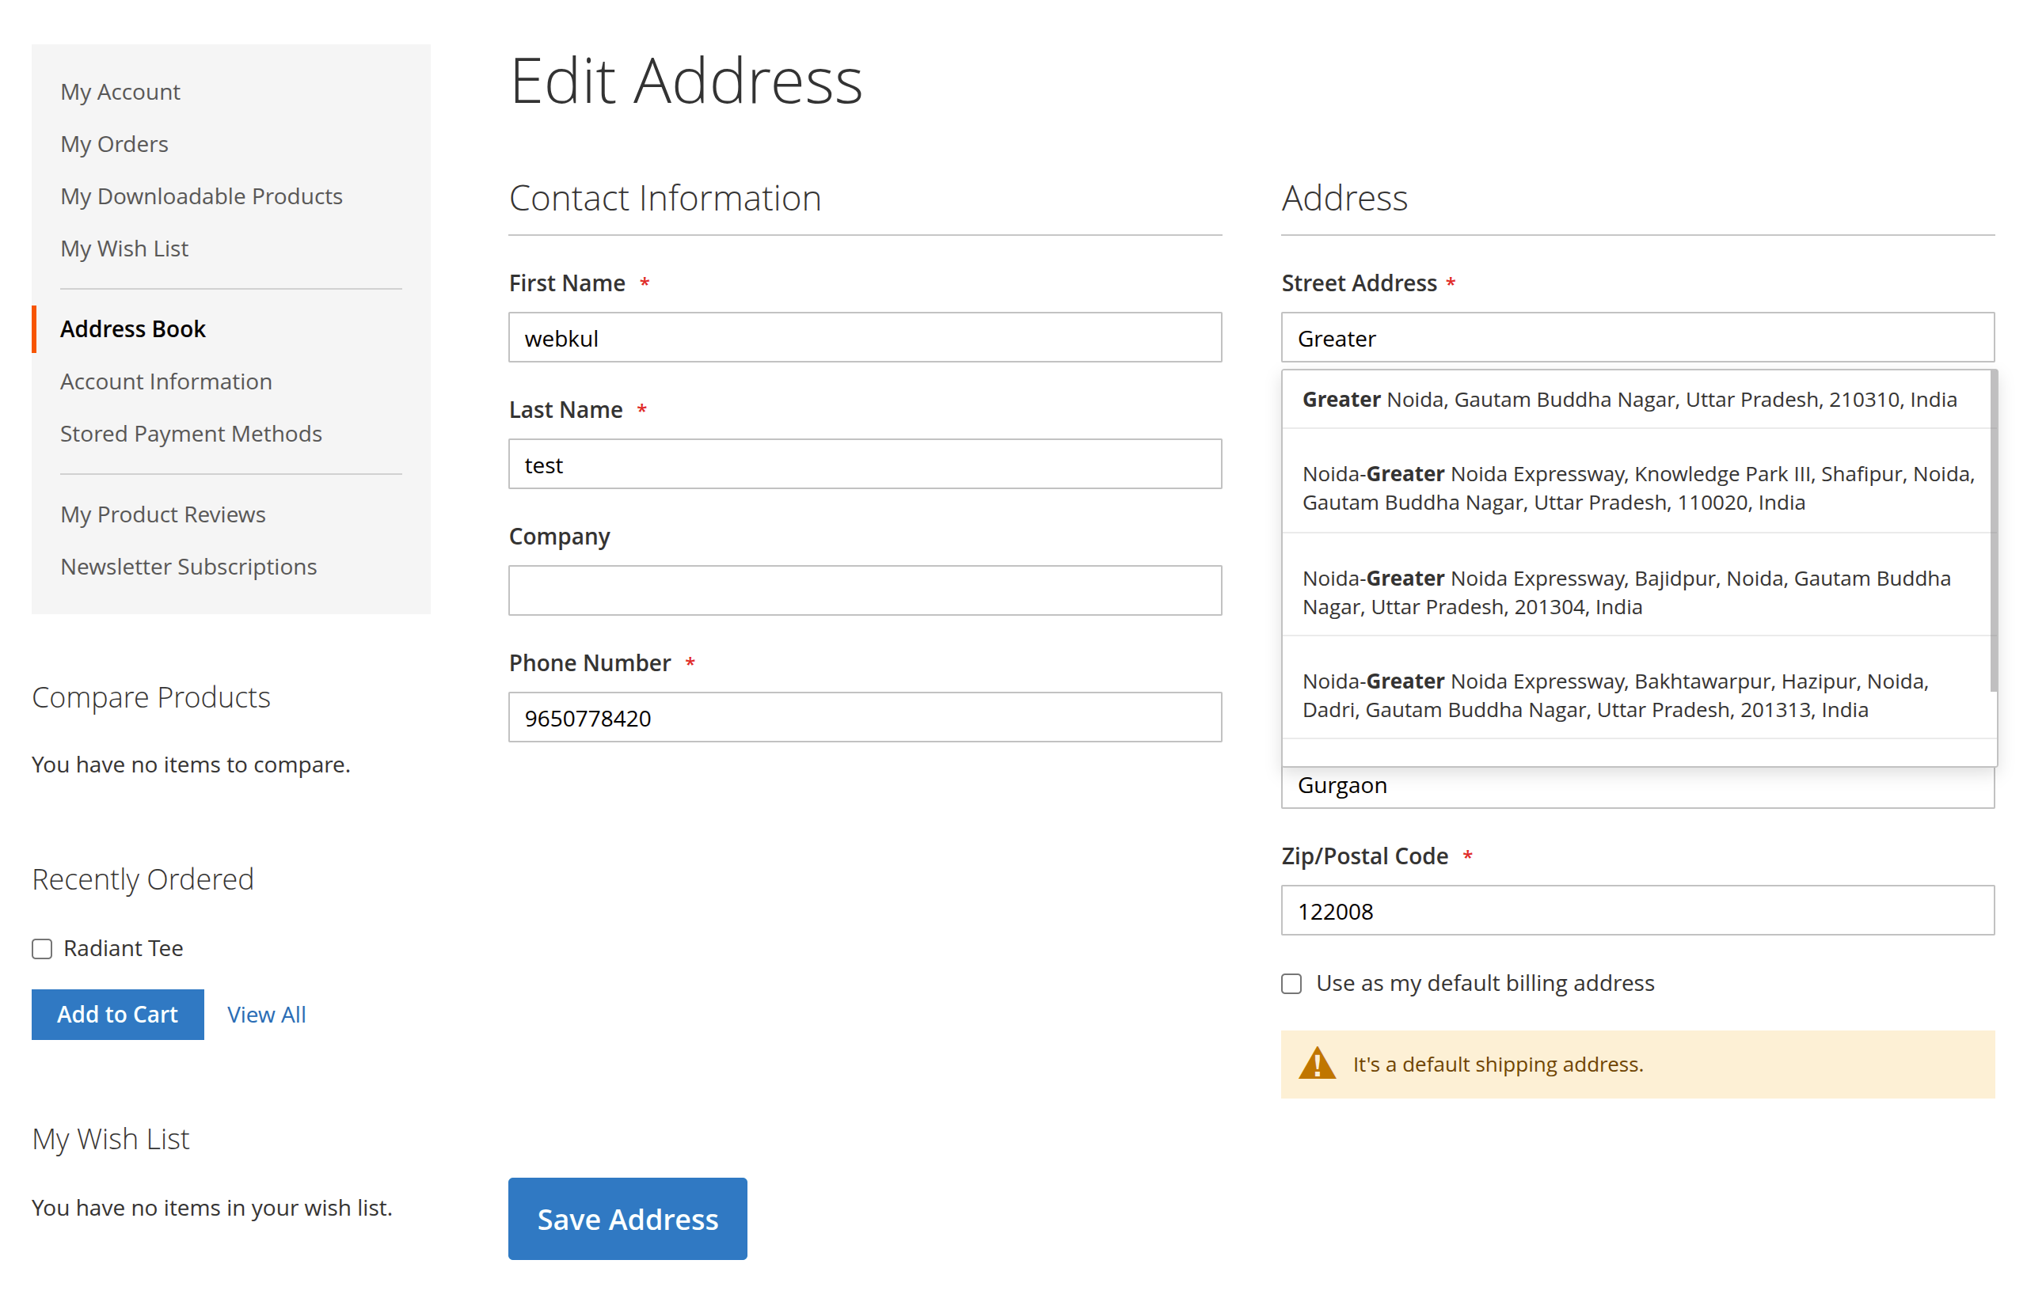Go to My Orders page
This screenshot has width=2027, height=1298.
tap(115, 143)
